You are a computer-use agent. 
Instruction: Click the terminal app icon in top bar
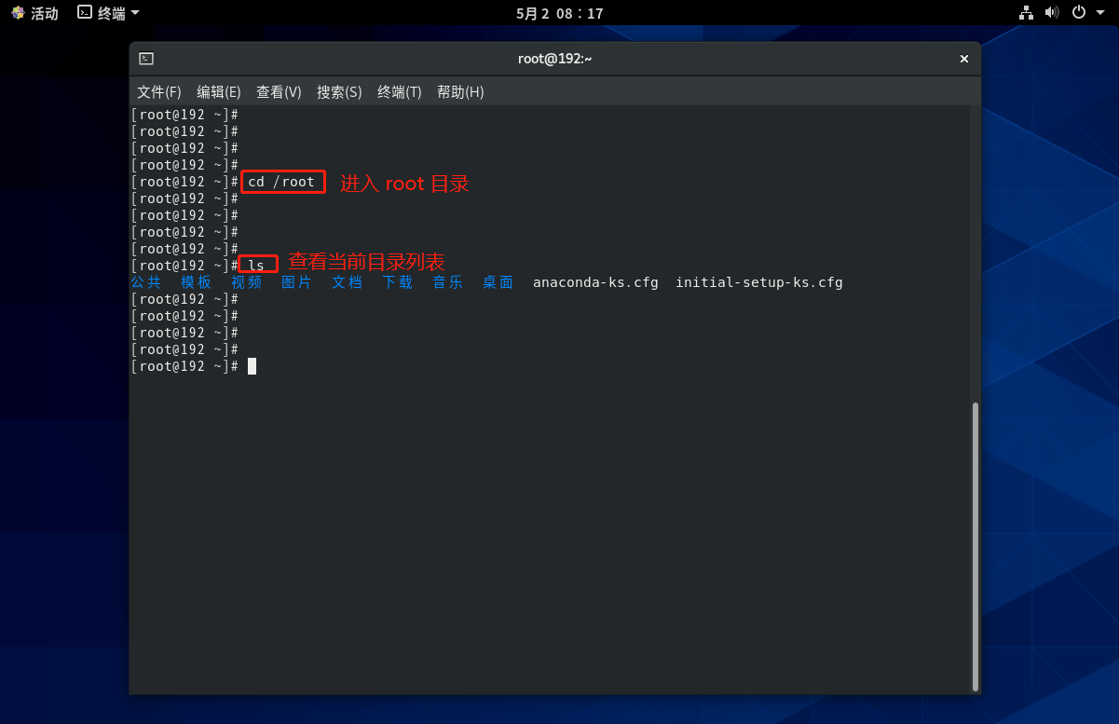point(85,13)
